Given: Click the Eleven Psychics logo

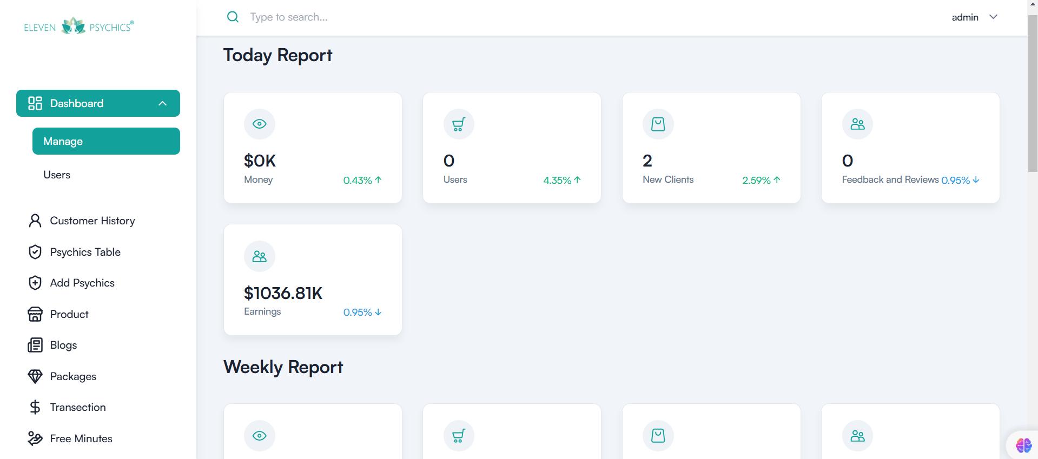Looking at the screenshot, I should (x=79, y=26).
